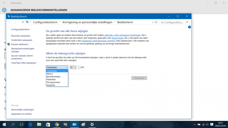Select Menu's from the dropdown list
This screenshot has width=228, height=128.
(x=50, y=74)
